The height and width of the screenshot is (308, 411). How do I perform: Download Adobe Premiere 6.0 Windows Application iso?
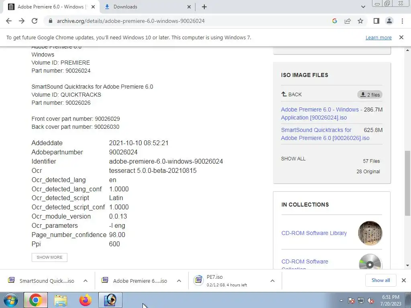tap(320, 113)
